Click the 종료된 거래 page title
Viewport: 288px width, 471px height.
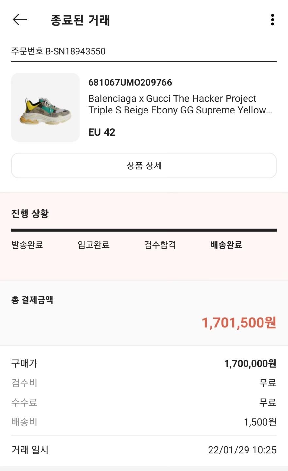click(80, 20)
